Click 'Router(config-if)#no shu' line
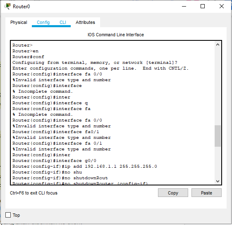The image size is (232, 225). point(47,172)
